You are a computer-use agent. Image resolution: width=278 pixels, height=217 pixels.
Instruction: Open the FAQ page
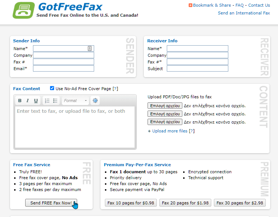tap(239, 5)
